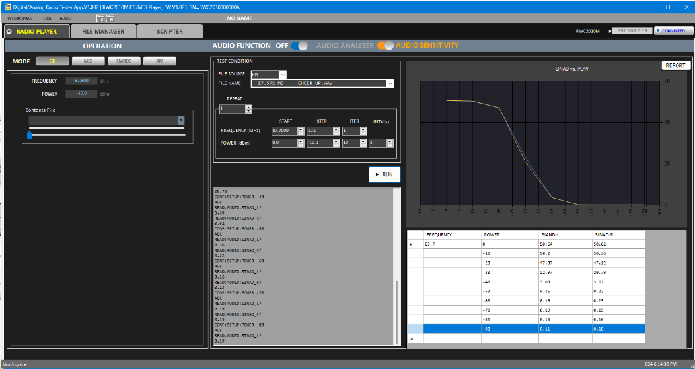The height and width of the screenshot is (369, 695).
Task: Click the SINAD-R column header
Action: click(x=618, y=235)
